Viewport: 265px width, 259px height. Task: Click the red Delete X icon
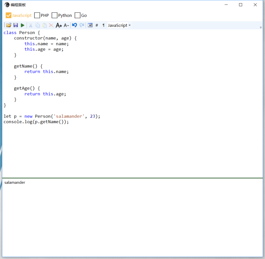click(51, 25)
